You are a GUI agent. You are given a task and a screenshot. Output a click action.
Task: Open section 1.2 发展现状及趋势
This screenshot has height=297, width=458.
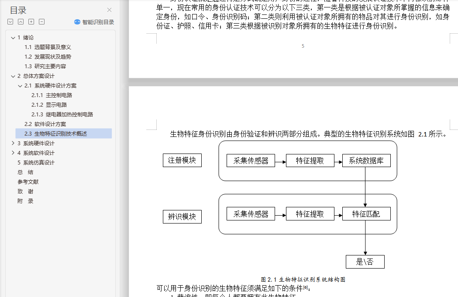48,57
